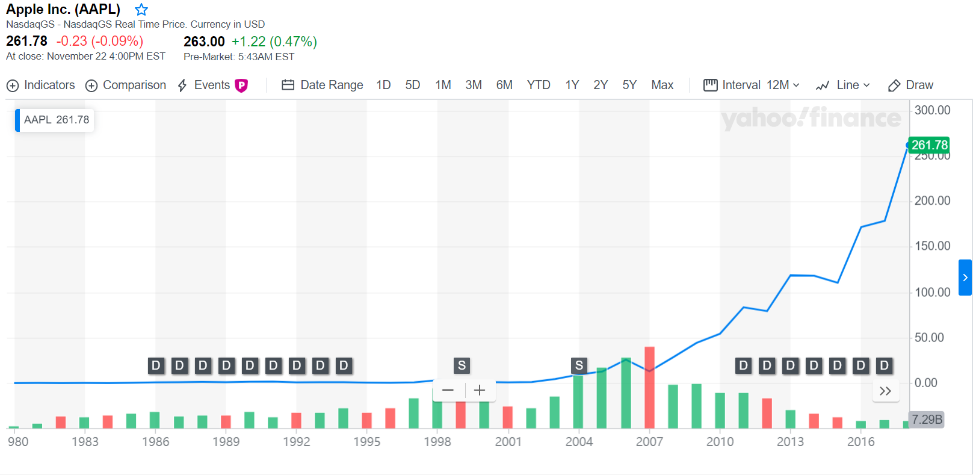Click the last dividend marker near 2016
Image resolution: width=973 pixels, height=475 pixels.
(884, 365)
